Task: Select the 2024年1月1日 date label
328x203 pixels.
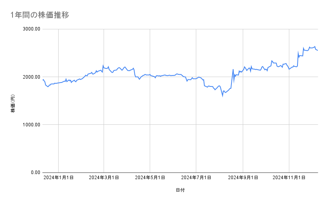Action: tap(58, 178)
